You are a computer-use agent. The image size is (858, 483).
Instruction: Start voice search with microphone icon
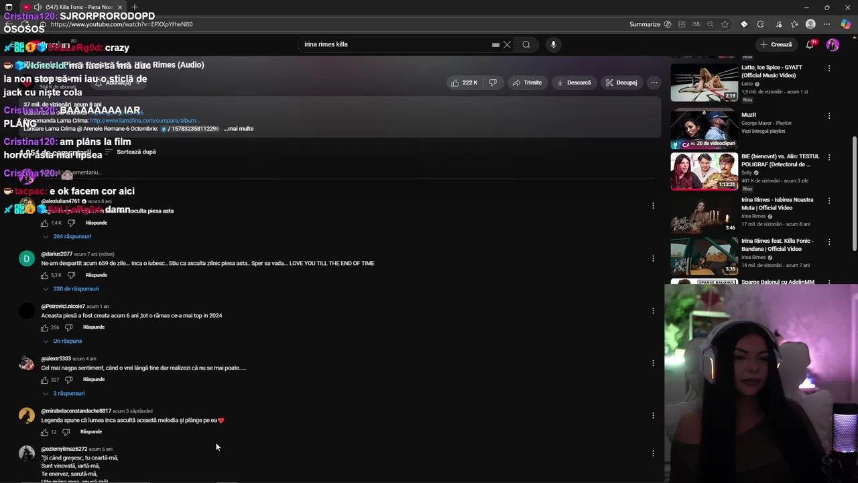click(553, 44)
